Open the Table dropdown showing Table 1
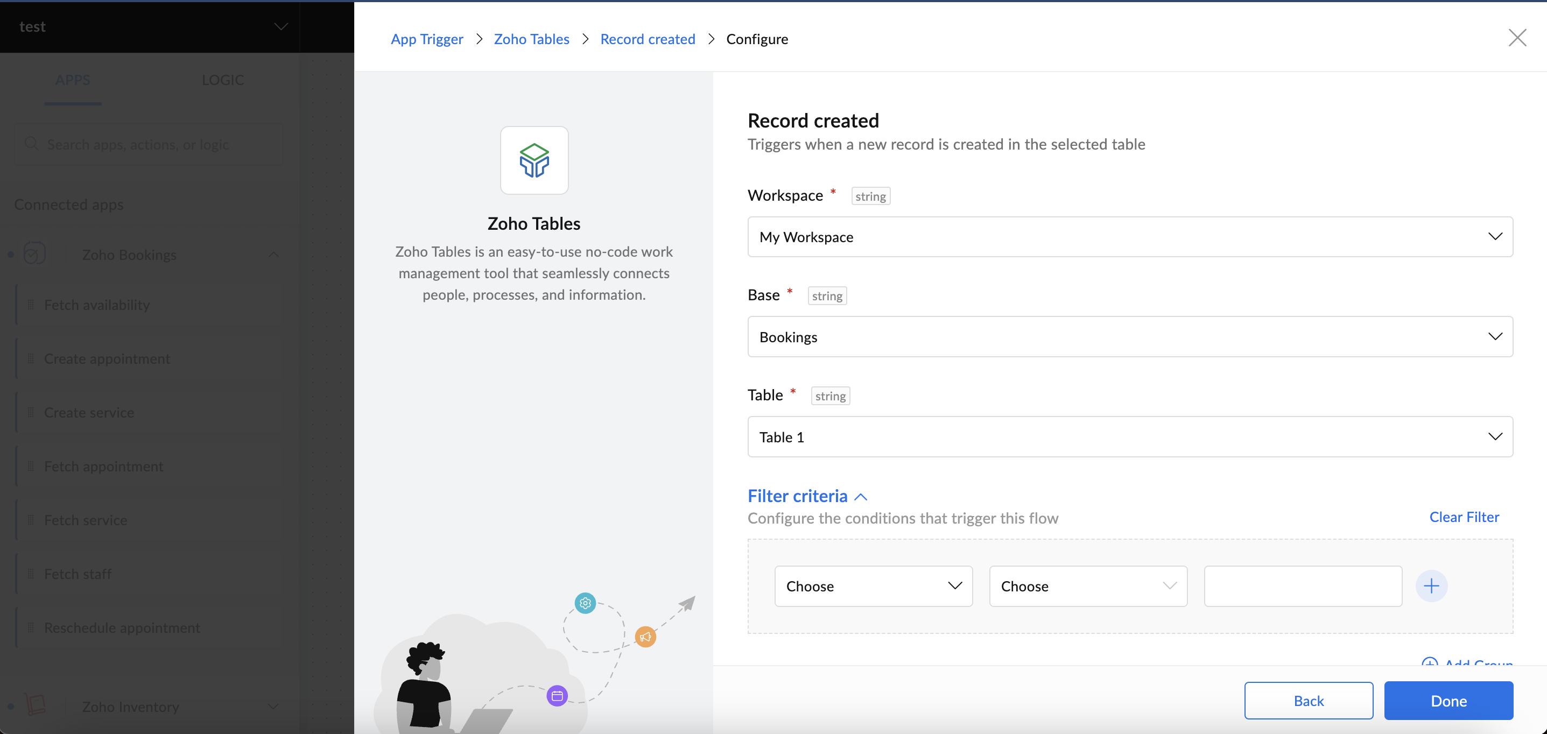Image resolution: width=1547 pixels, height=734 pixels. [1129, 437]
